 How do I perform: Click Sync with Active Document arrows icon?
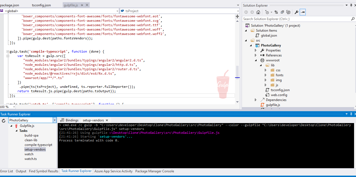point(276,12)
